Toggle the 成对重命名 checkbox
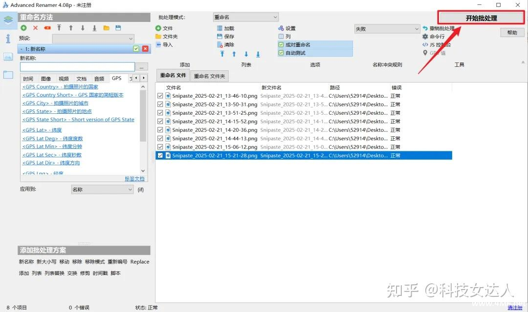528x312 pixels. coord(281,44)
